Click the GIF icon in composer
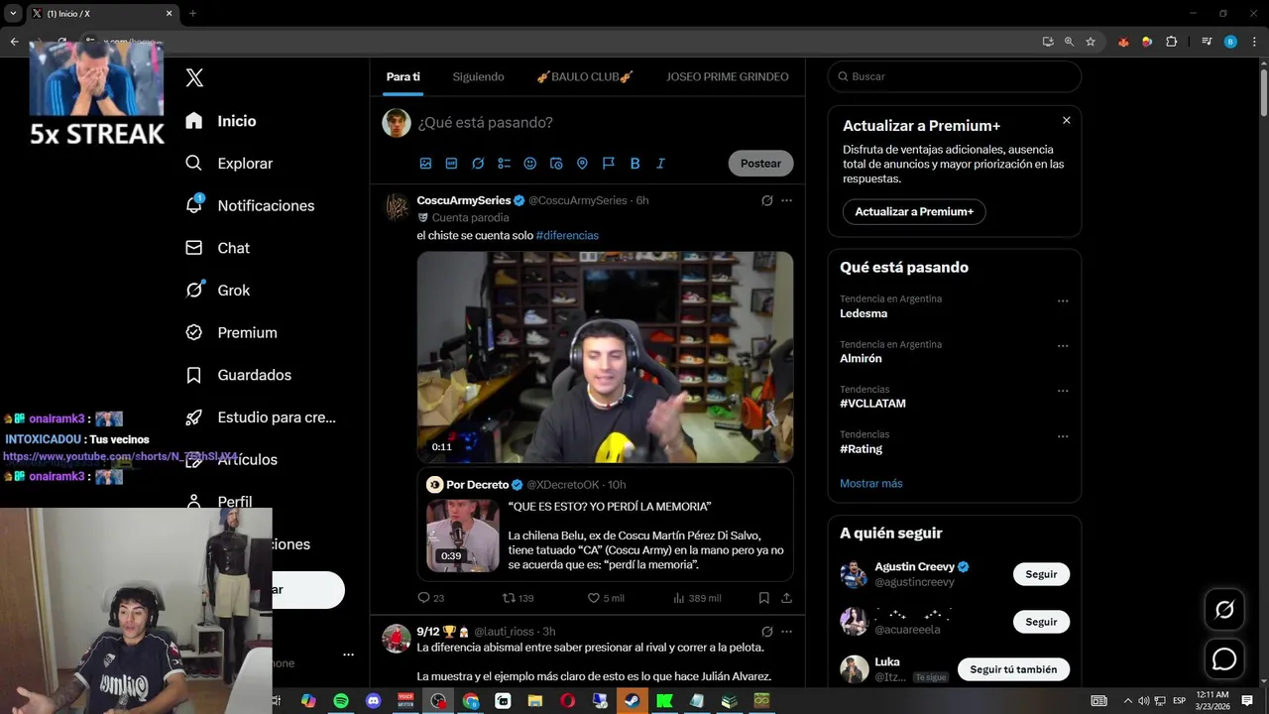Image resolution: width=1269 pixels, height=714 pixels. tap(451, 164)
